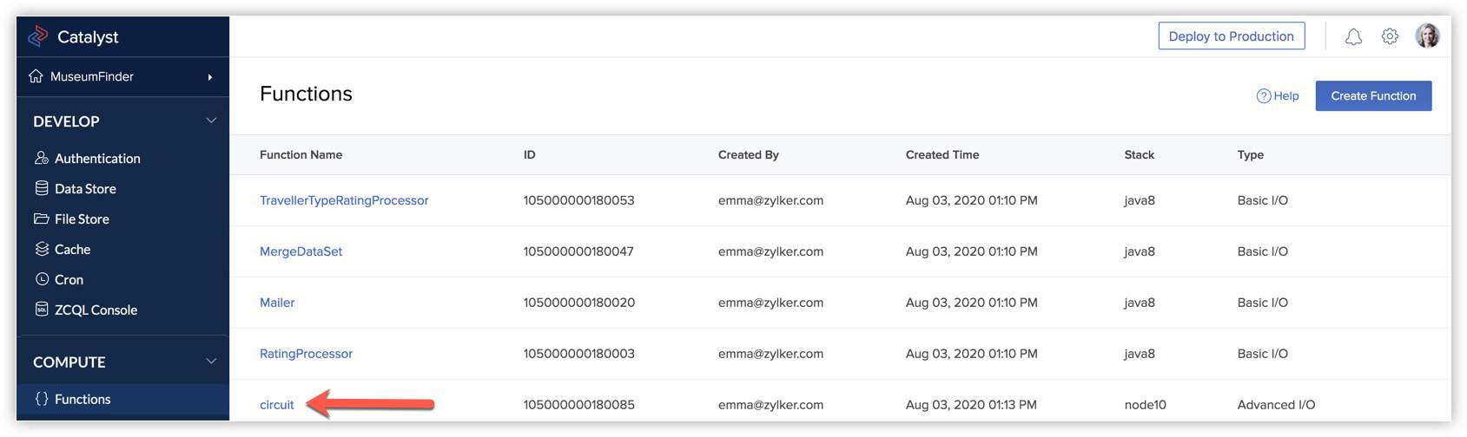Click the Data Store database icon

pyautogui.click(x=42, y=188)
